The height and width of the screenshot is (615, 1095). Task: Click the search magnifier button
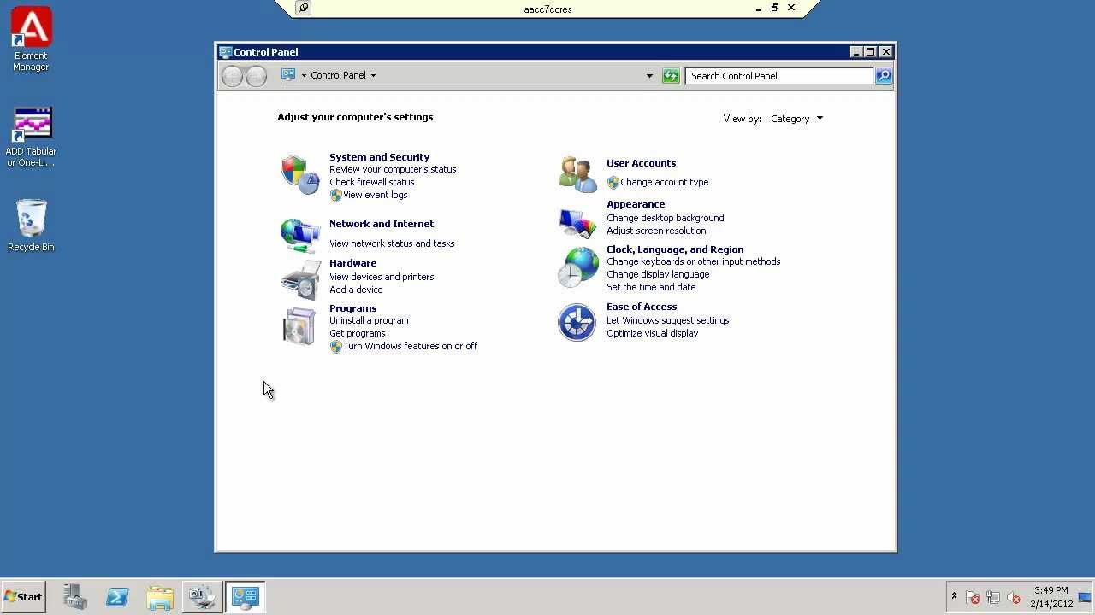point(884,76)
